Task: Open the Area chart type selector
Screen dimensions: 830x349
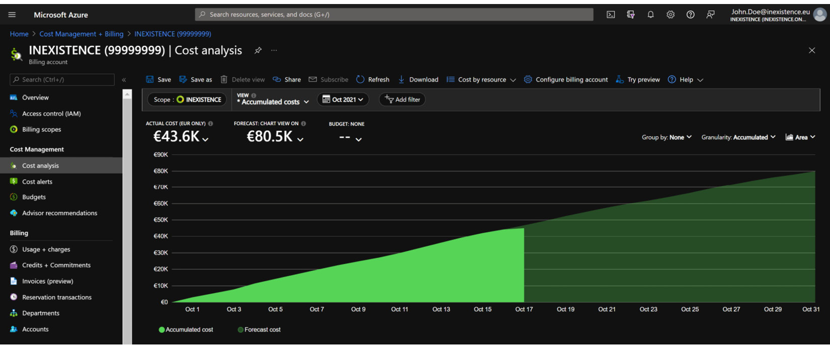Action: click(800, 137)
